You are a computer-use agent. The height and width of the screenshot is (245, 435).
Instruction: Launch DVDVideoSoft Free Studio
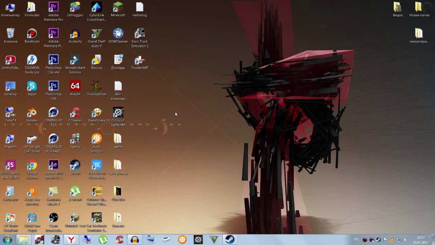click(x=11, y=170)
